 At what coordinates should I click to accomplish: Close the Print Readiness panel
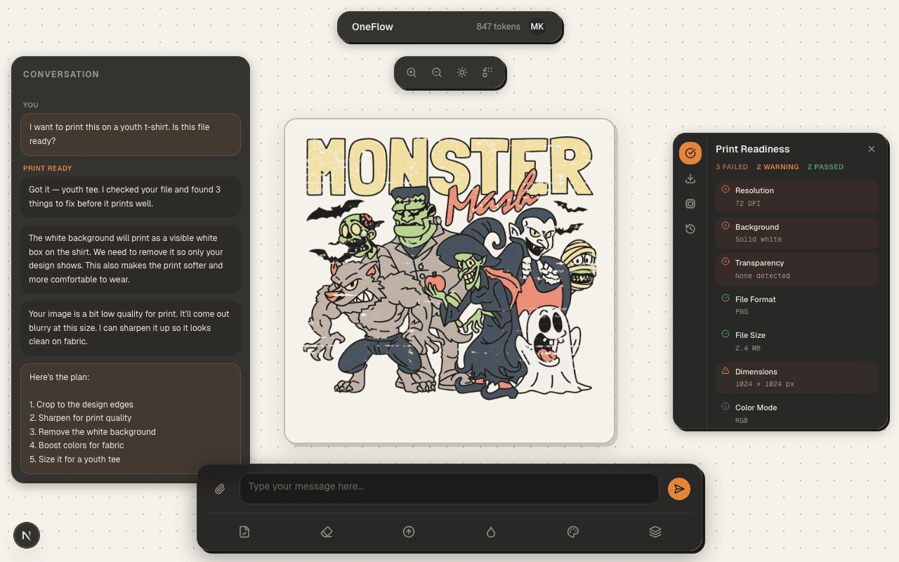[872, 149]
